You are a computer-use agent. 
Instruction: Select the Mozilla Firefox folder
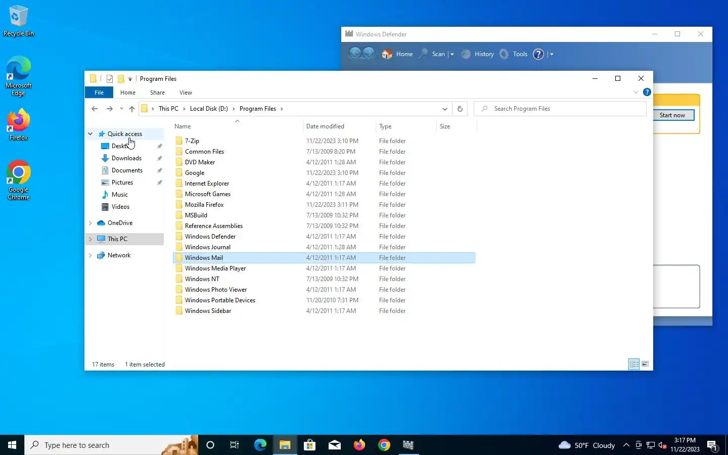pos(204,205)
